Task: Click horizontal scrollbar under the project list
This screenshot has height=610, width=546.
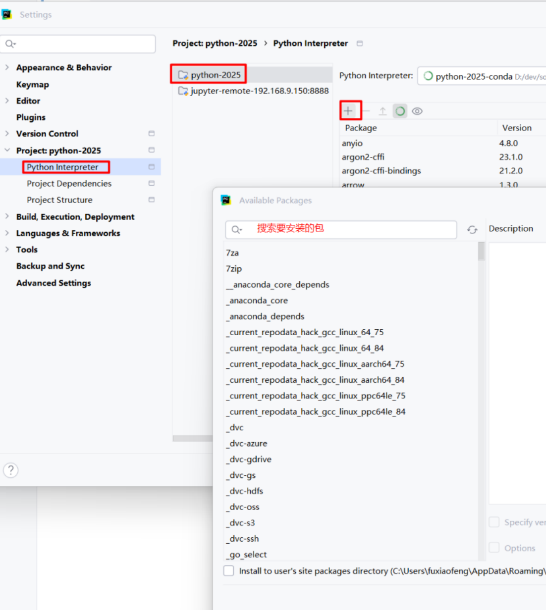Action: (193, 438)
